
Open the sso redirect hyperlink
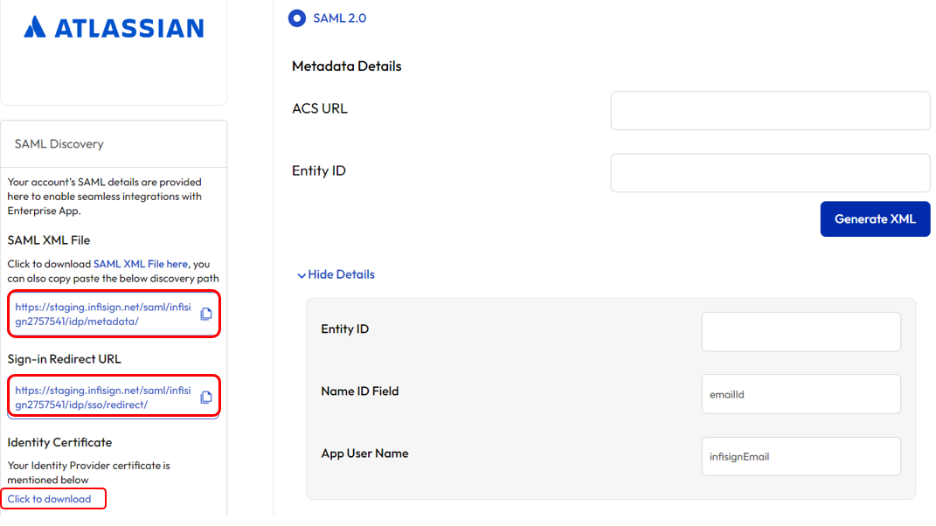click(x=96, y=396)
